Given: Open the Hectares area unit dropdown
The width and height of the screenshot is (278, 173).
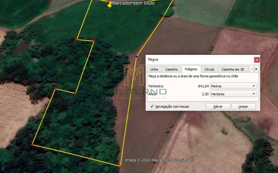Looking at the screenshot, I should tap(233, 94).
